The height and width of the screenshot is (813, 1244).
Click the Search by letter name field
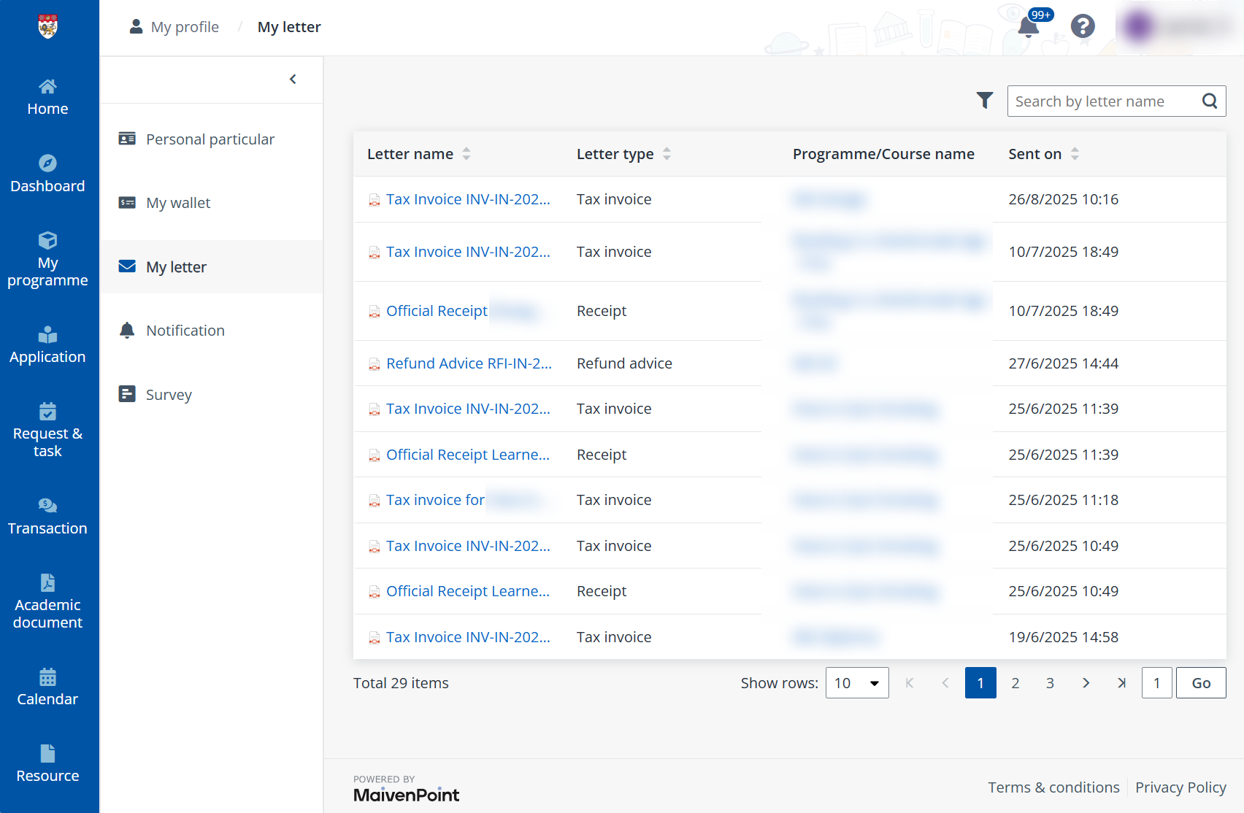(1102, 101)
